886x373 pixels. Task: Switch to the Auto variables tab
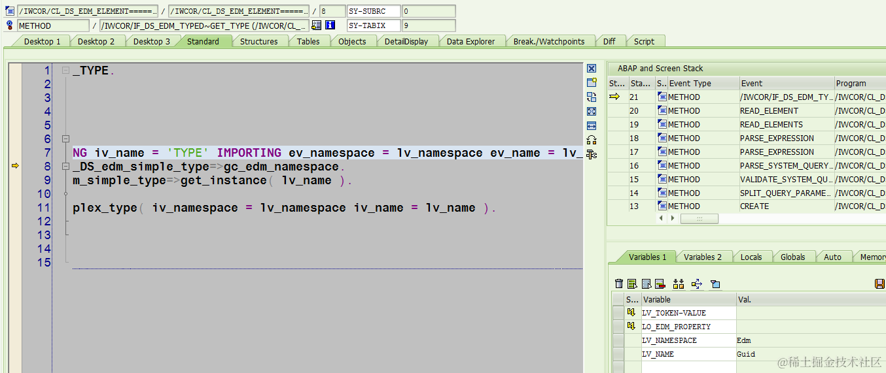point(832,257)
